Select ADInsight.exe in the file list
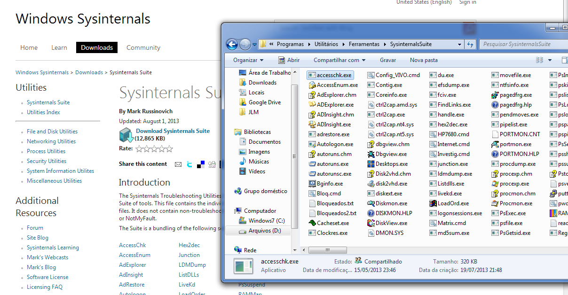568x295 pixels. 330,124
